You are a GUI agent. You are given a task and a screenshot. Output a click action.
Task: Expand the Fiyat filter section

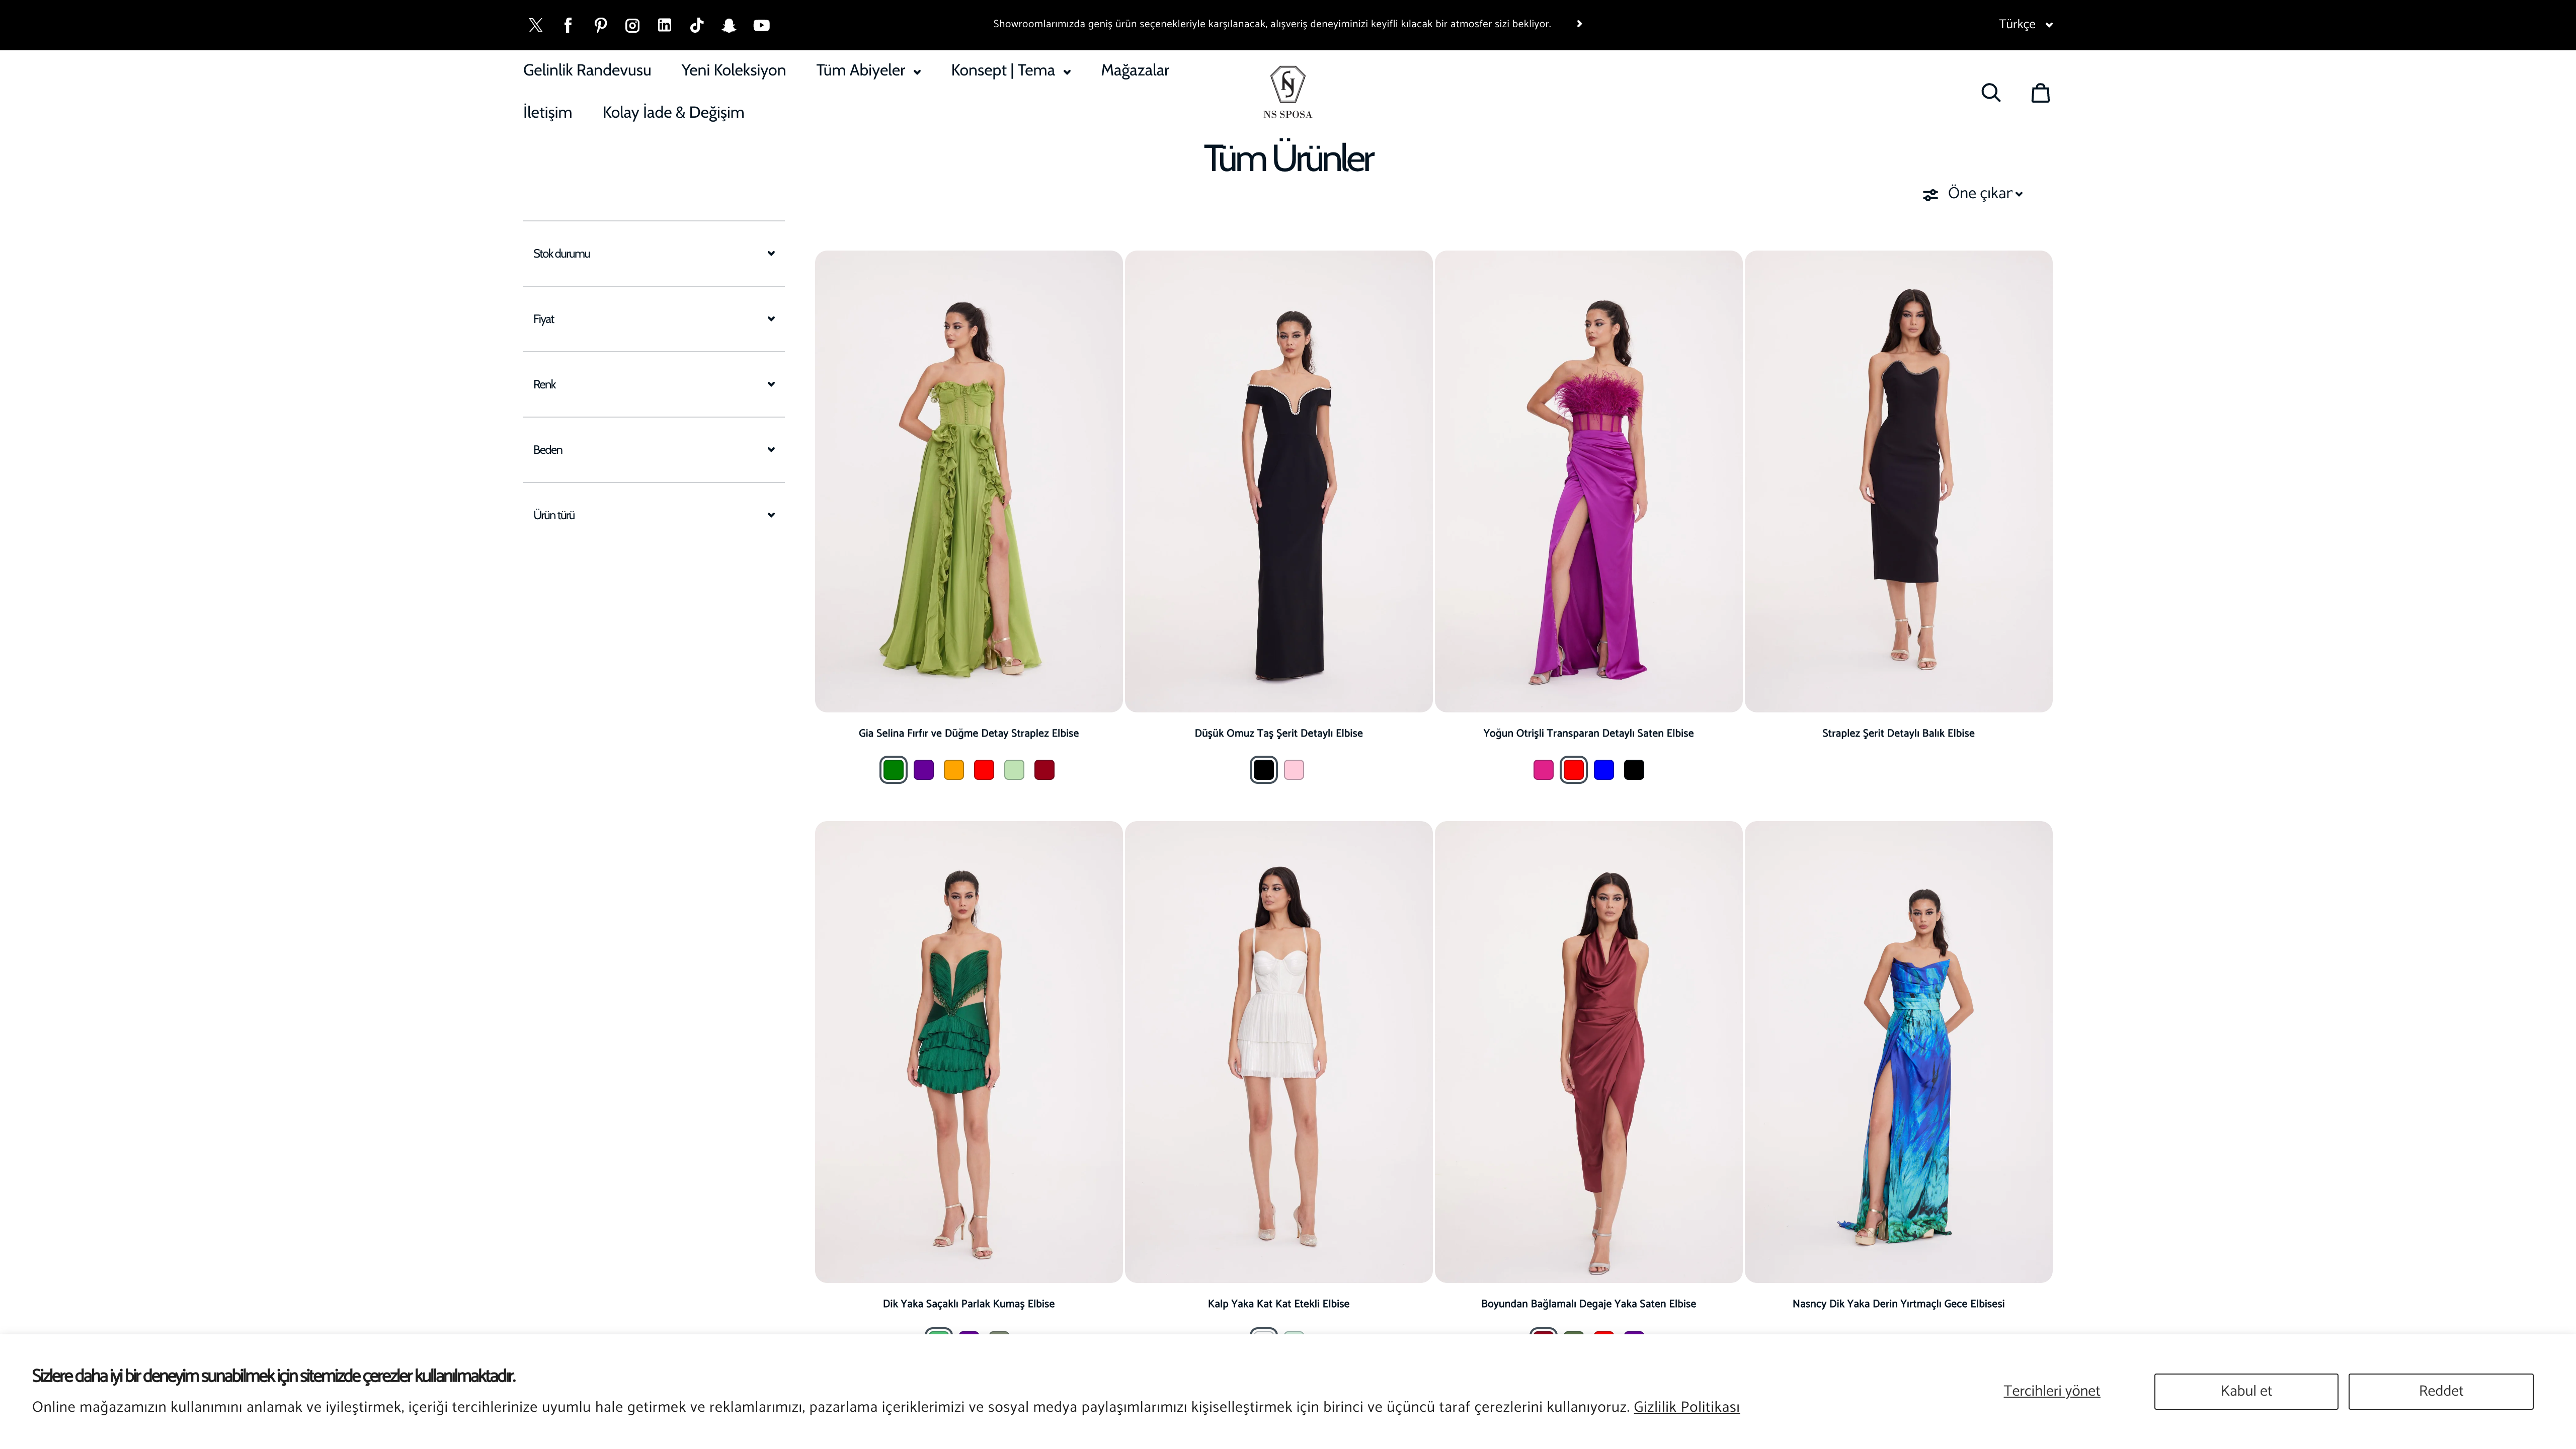coord(653,319)
